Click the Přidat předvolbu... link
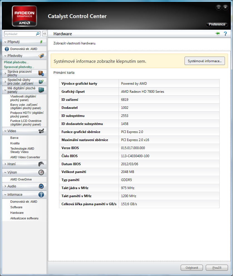Image resolution: width=233 pixels, height=276 pixels. click(16, 62)
